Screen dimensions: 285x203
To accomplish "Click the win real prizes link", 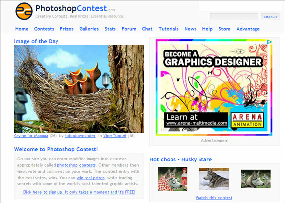I will (x=90, y=178).
